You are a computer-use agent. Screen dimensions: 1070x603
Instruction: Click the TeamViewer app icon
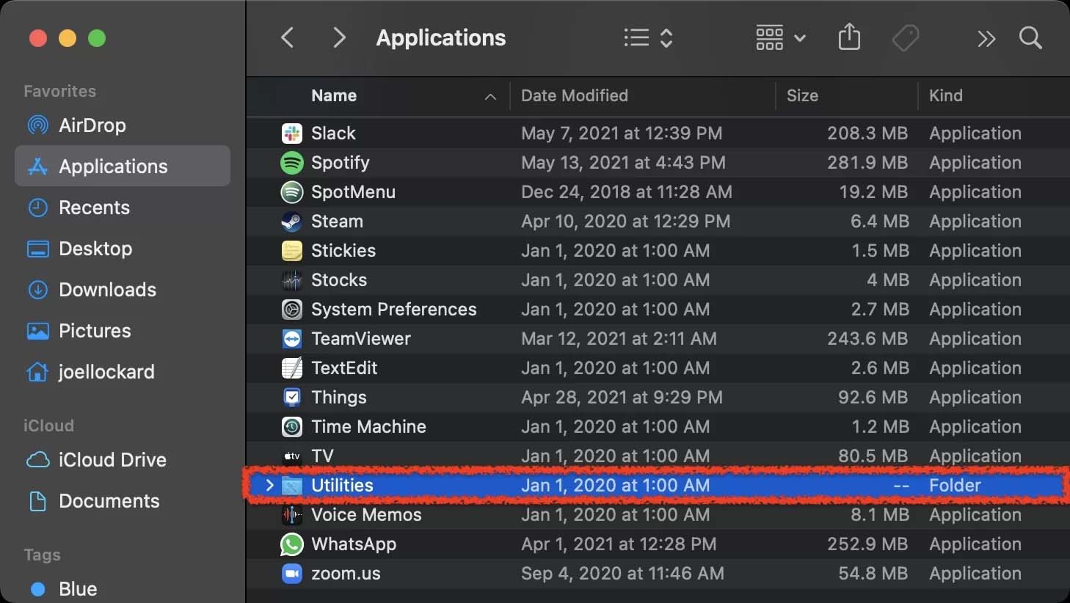292,339
